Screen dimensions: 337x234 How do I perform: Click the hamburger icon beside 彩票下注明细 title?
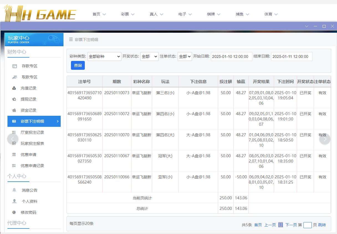tap(71, 39)
